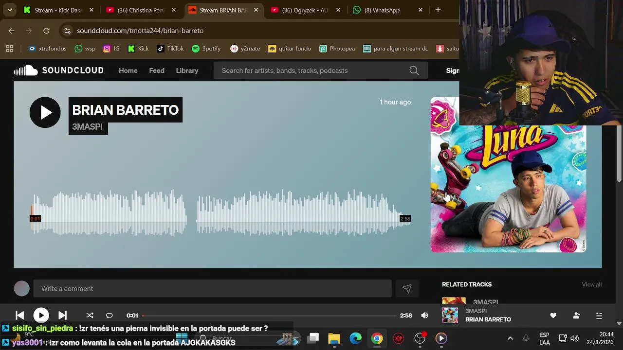This screenshot has height=350, width=623.
Task: Reload the current page
Action: pyautogui.click(x=46, y=31)
